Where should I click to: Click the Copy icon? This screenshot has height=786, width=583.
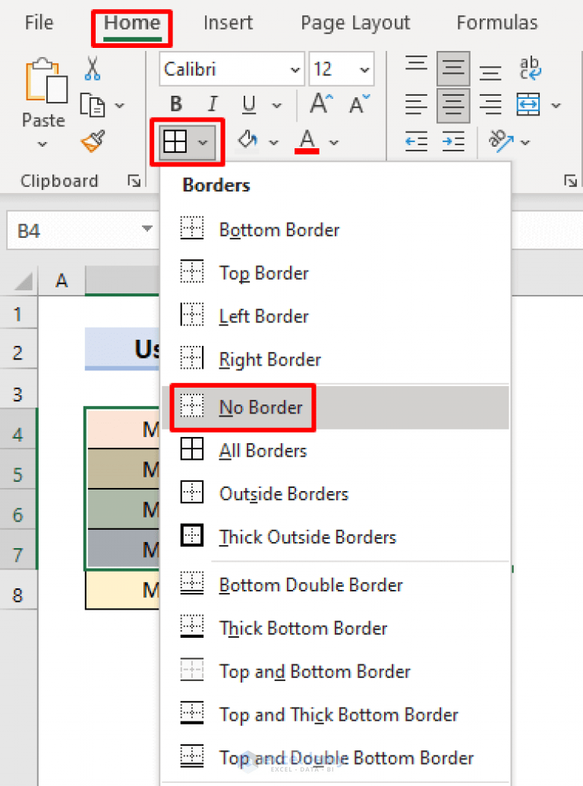[93, 104]
